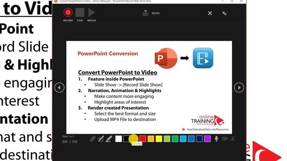
Task: Expand the Notes panel
Action: click(x=151, y=13)
